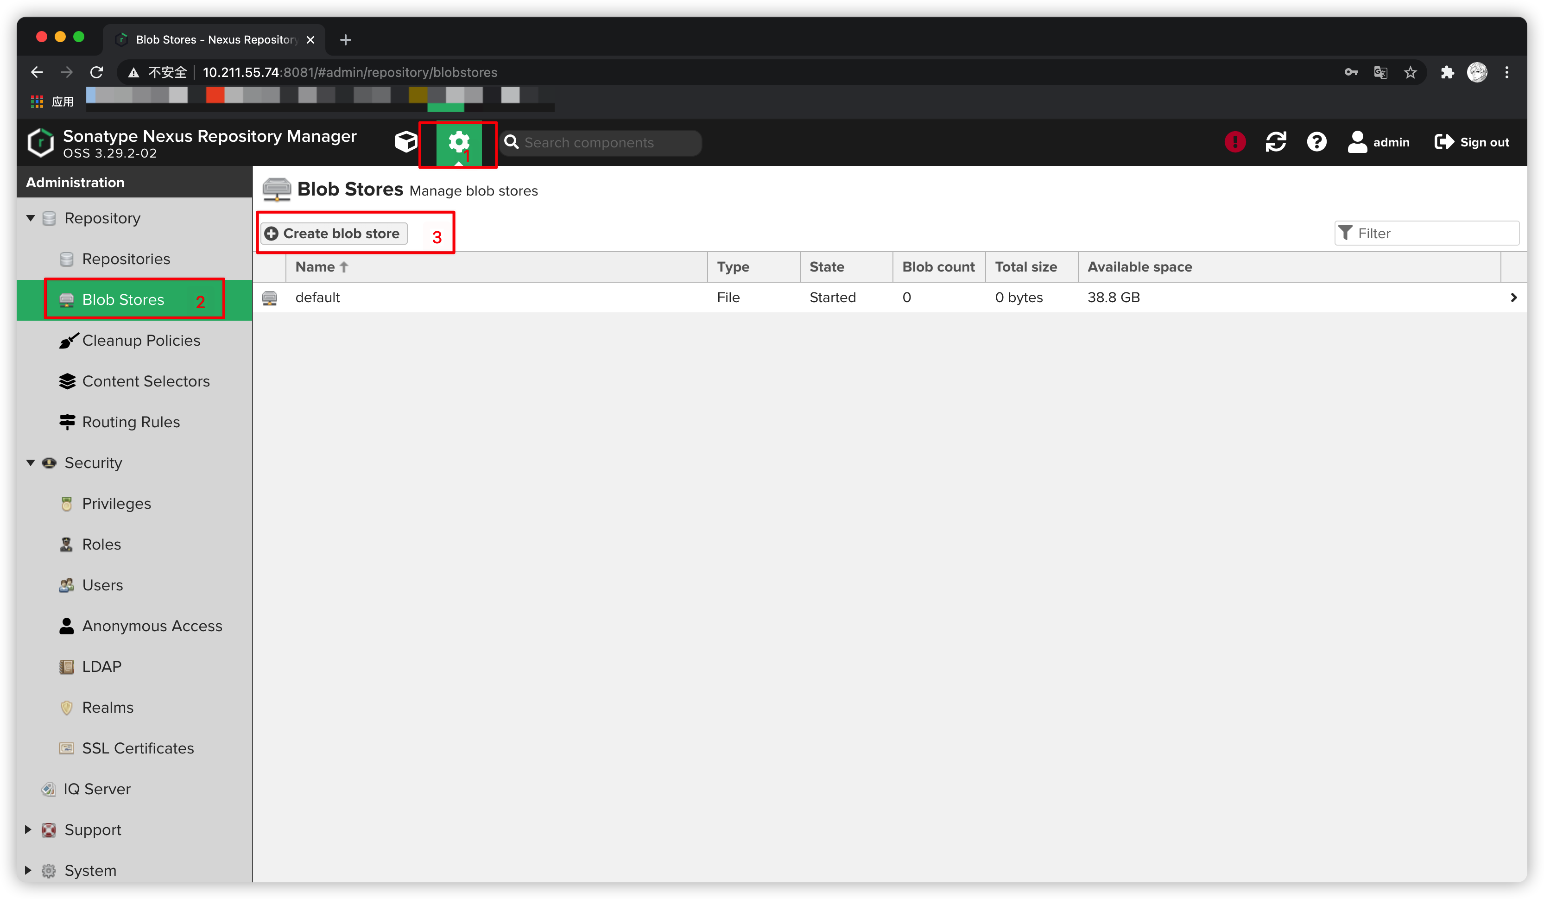Select Content Selectors menu item

pyautogui.click(x=146, y=381)
